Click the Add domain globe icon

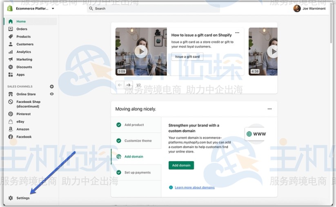coord(119,156)
